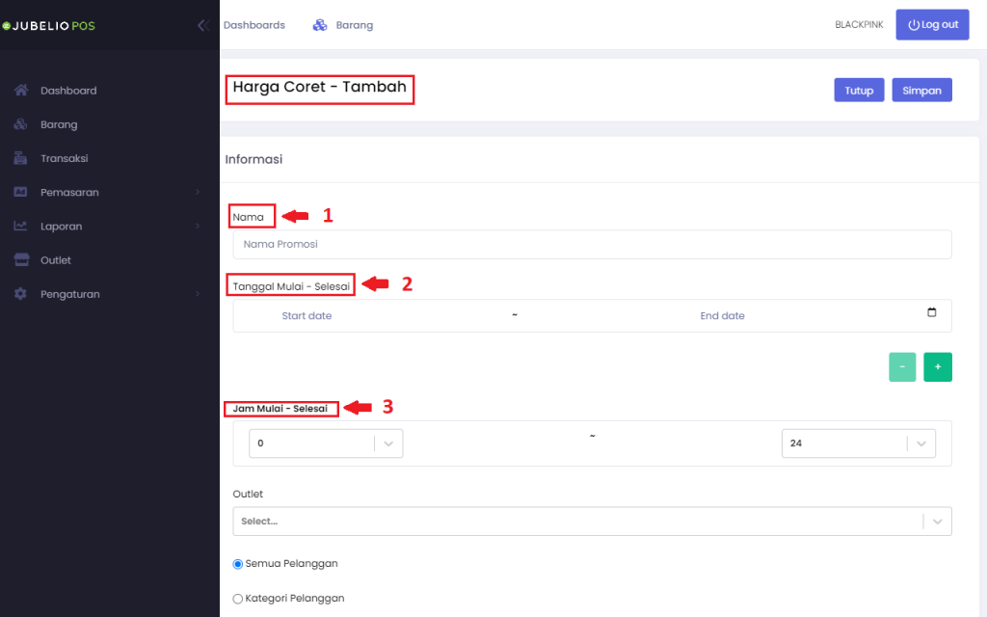Click the BLACKPINK account name
This screenshot has height=617, width=987.
(859, 25)
